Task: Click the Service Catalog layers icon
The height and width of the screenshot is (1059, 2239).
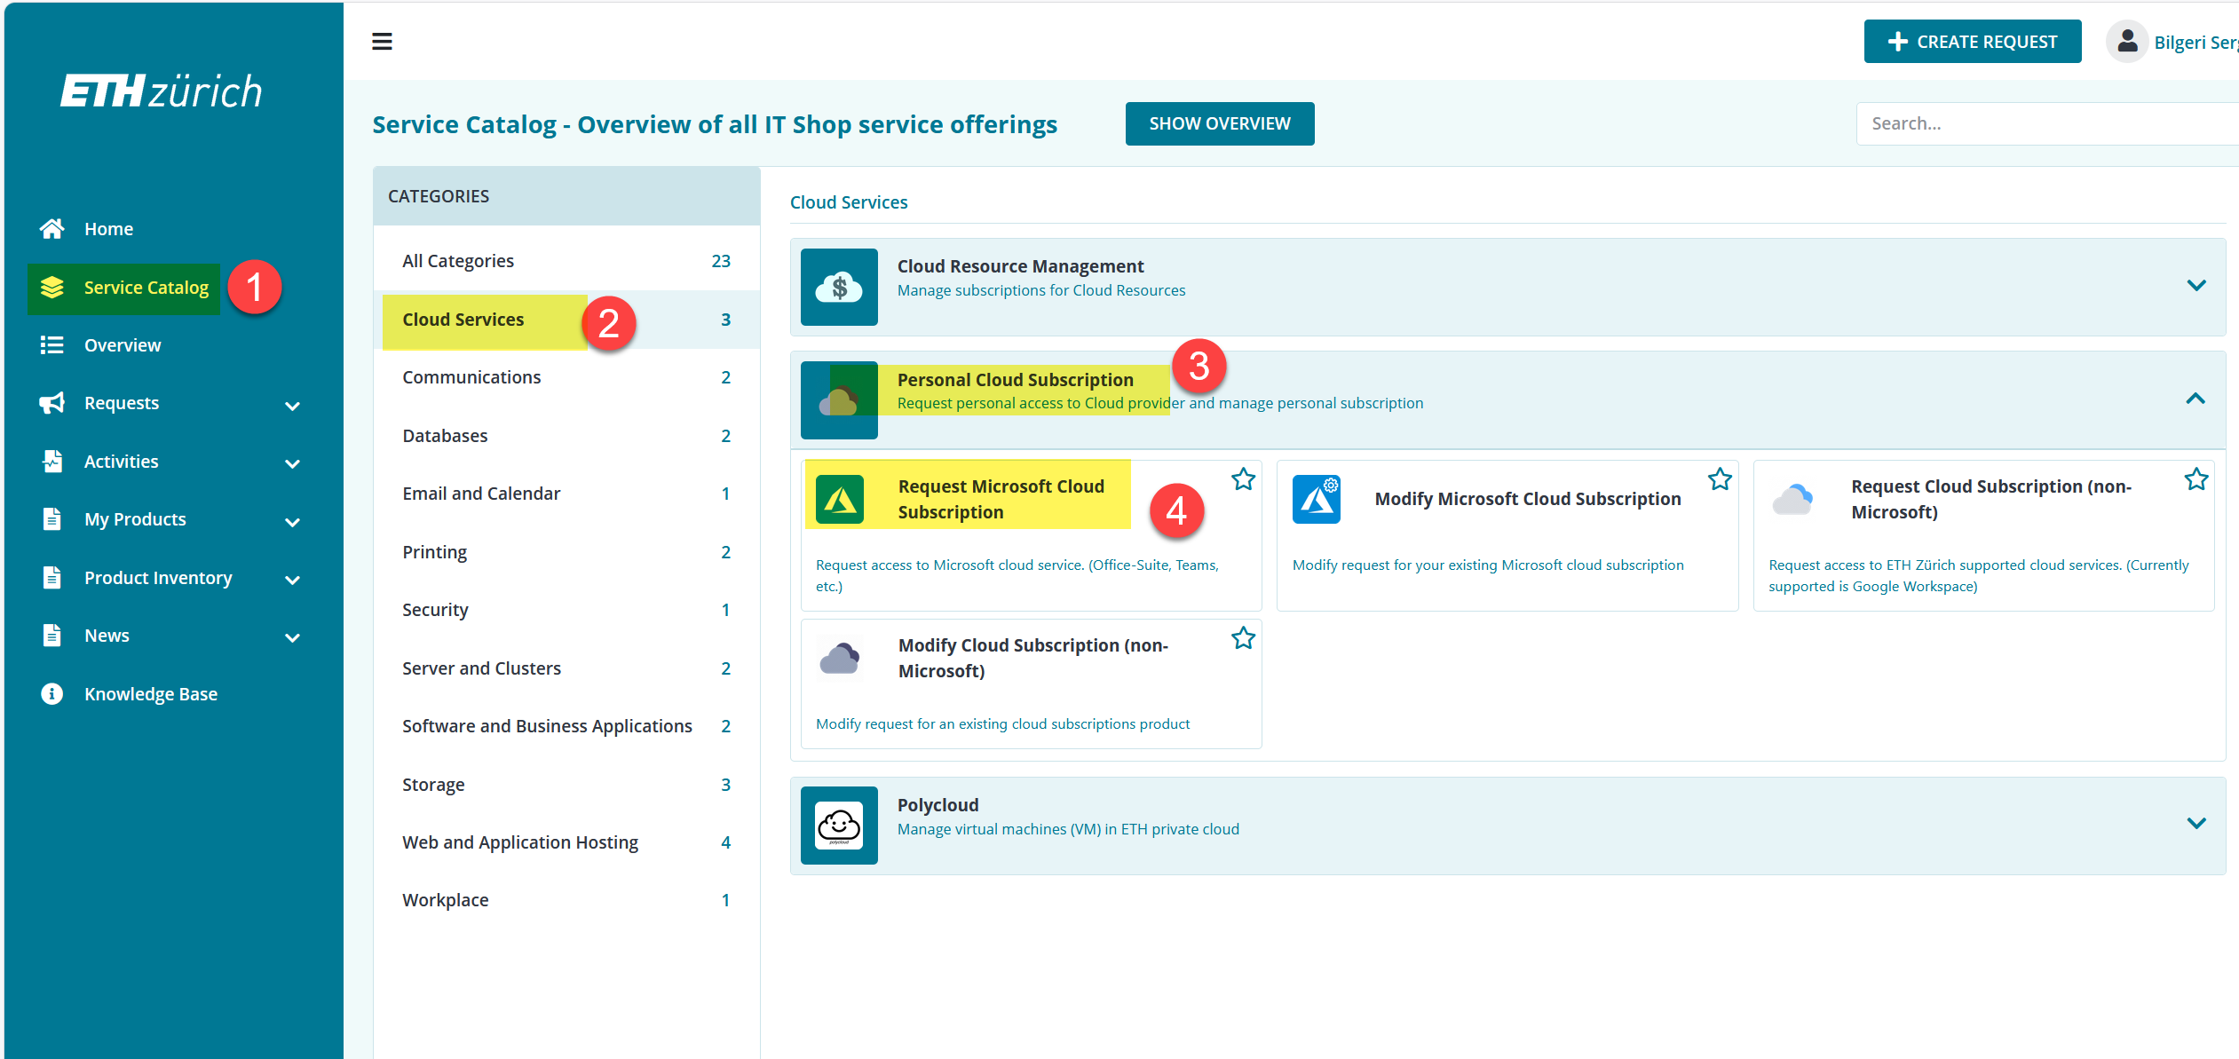Action: (x=52, y=288)
